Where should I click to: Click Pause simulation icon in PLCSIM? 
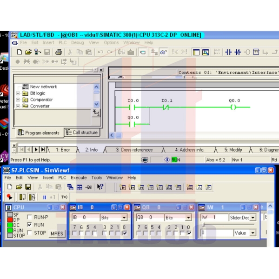45,197
